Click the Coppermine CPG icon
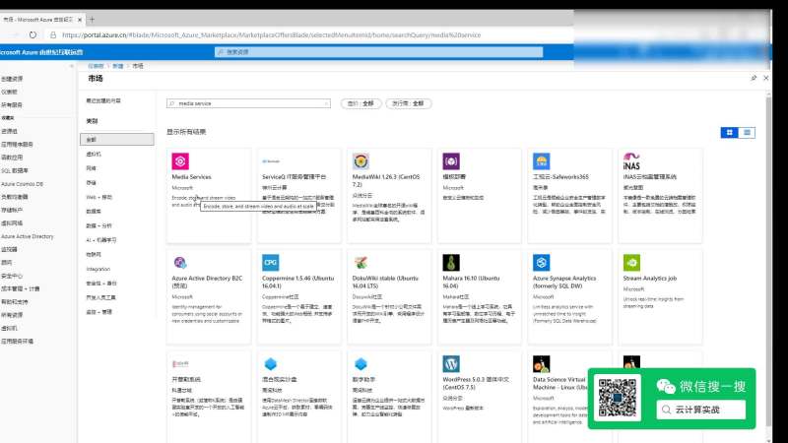The height and width of the screenshot is (443, 788). click(x=270, y=263)
